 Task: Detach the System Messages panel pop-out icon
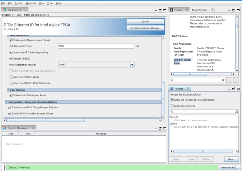[x=160, y=128]
